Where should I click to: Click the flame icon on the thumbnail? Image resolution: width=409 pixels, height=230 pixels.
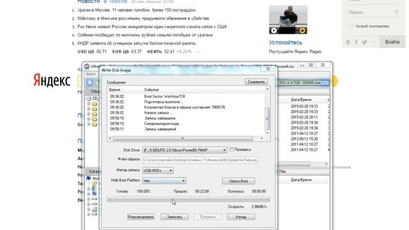pyautogui.click(x=302, y=31)
